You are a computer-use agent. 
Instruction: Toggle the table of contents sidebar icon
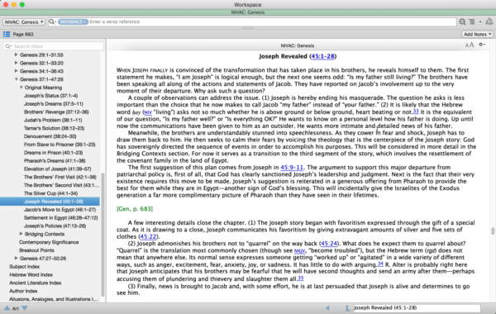[x=7, y=34]
